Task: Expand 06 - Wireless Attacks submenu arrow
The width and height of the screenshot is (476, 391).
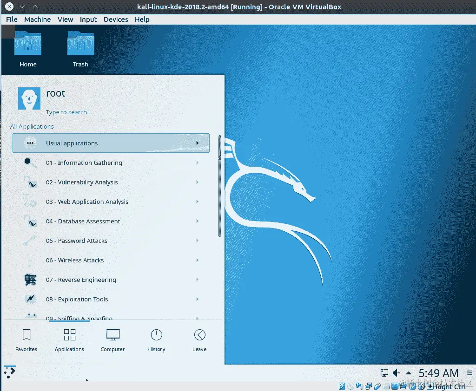Action: (x=197, y=260)
